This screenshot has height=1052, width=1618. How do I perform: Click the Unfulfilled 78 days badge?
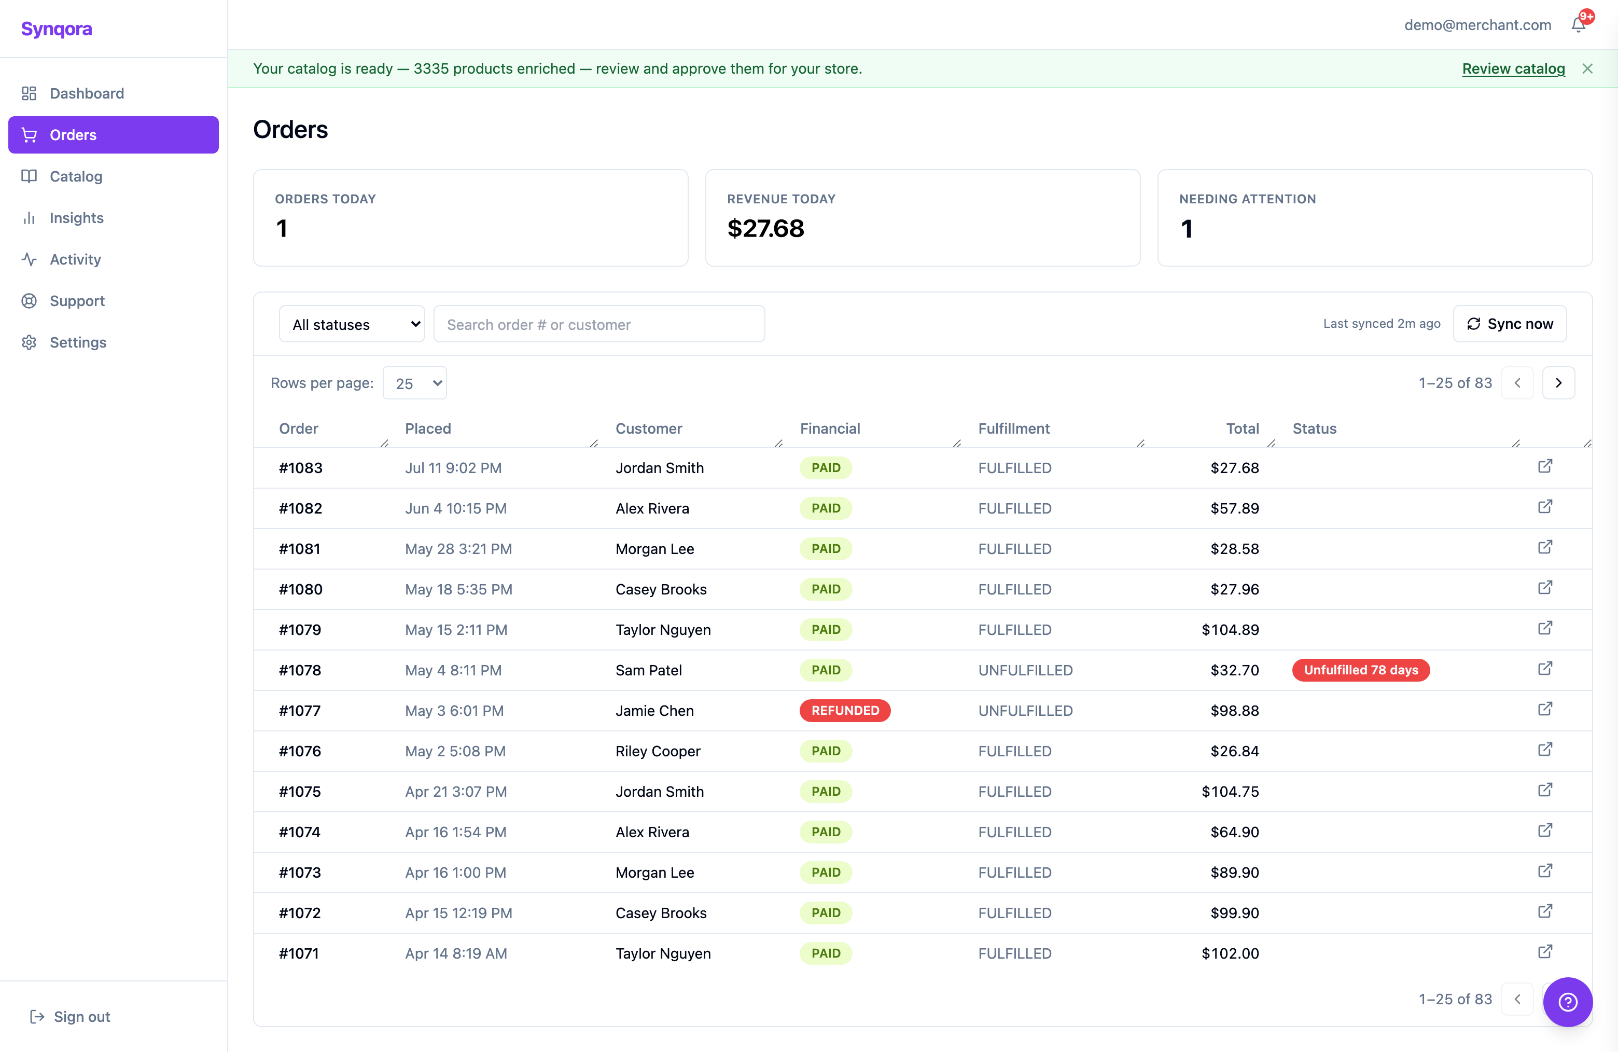click(x=1360, y=670)
